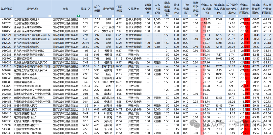Viewport: 273px width, 135px height.
Task: Select fund code cell 022681
Action: (7, 94)
